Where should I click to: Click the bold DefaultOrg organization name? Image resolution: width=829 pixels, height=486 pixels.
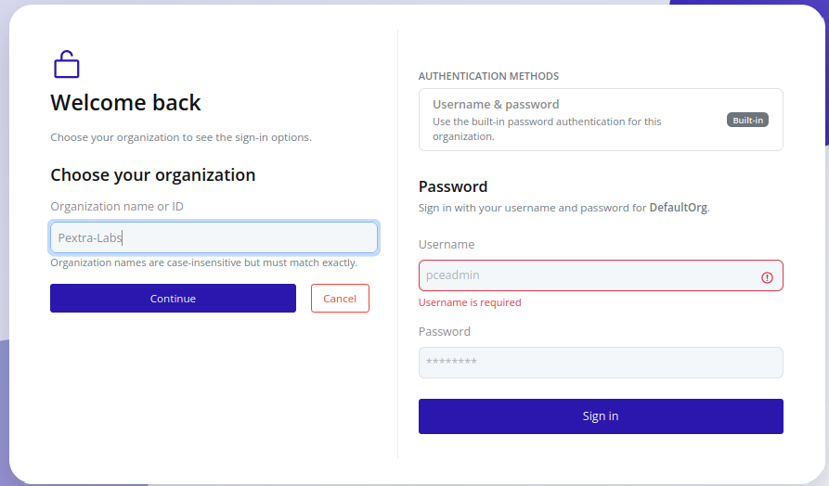pos(678,208)
